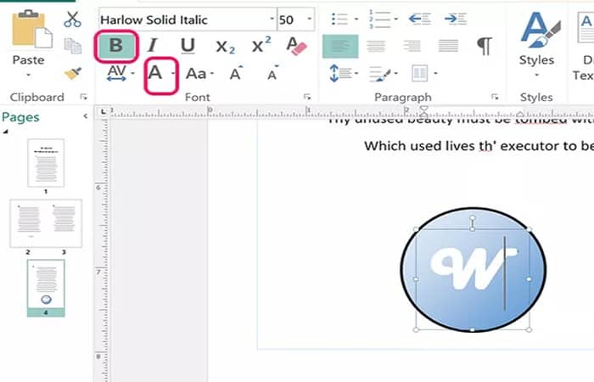Click the Align Text icon with pencil

(380, 74)
